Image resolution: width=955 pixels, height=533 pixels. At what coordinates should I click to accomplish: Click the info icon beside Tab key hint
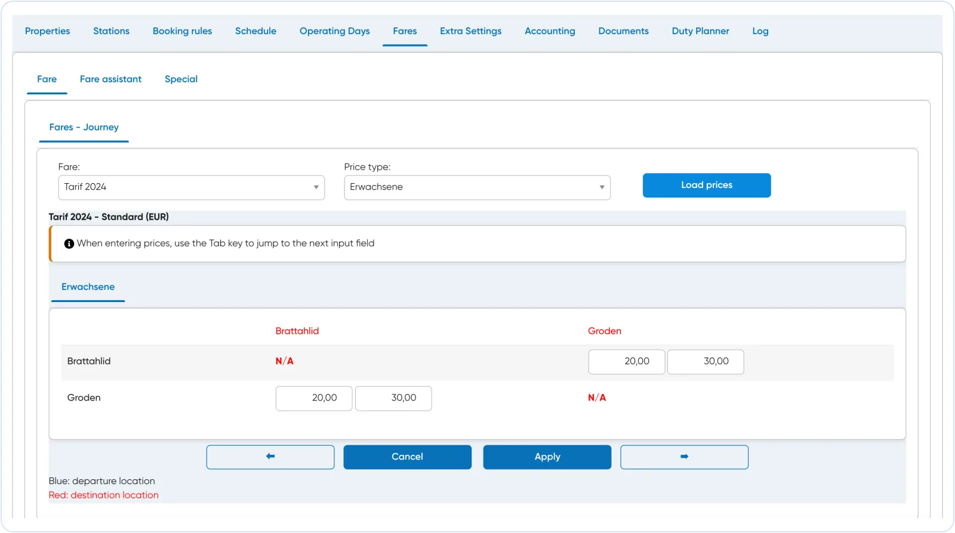click(x=69, y=244)
